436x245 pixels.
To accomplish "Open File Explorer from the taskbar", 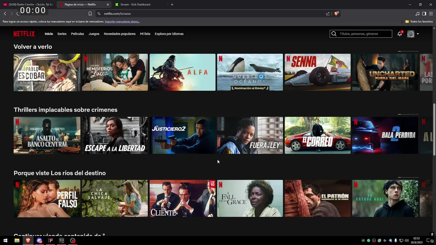I will (x=17, y=241).
